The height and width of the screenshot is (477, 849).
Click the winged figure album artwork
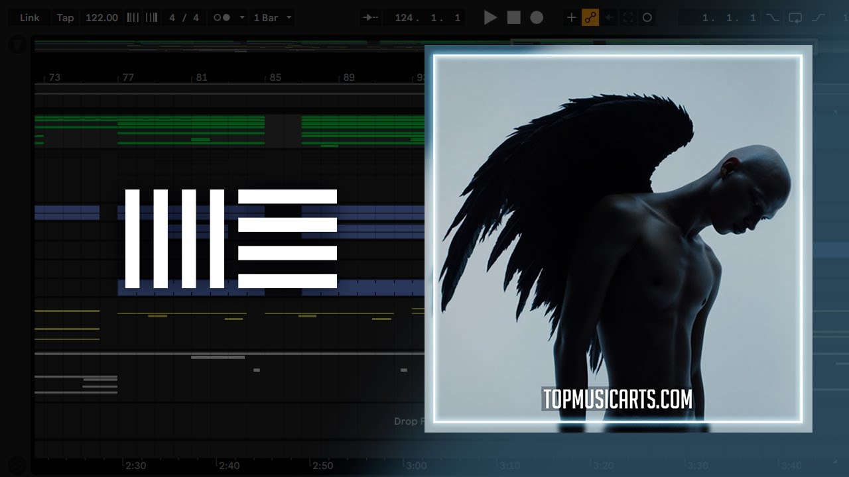point(618,238)
